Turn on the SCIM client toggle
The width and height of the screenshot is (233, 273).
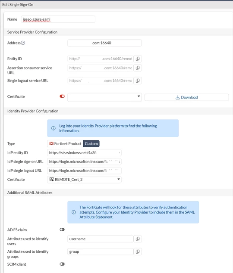click(62, 264)
